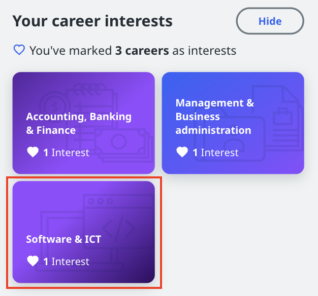
Task: Click the heart icon on Accounting, Banking & Finance card
Action: (33, 152)
